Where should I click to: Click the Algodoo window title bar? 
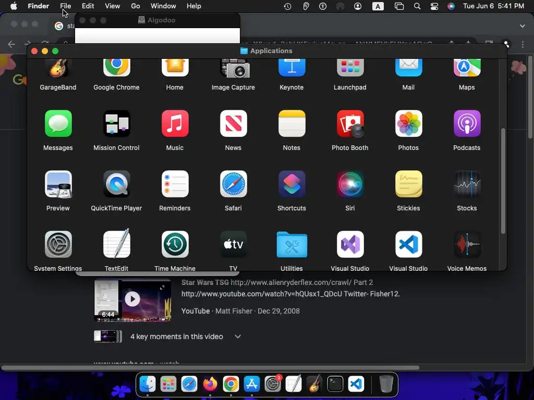[x=157, y=20]
